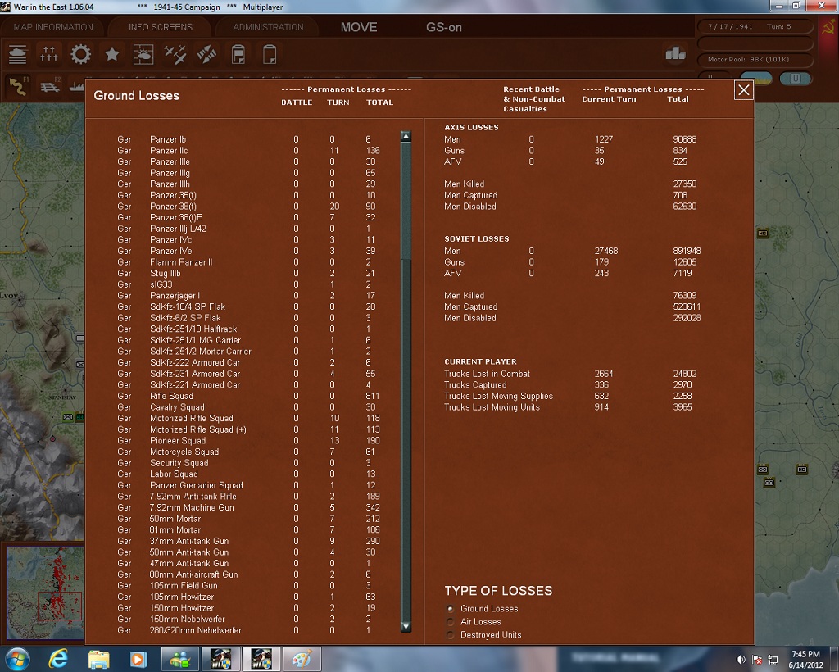Click the 88mm Anti-aircraft Gun row

[x=247, y=574]
